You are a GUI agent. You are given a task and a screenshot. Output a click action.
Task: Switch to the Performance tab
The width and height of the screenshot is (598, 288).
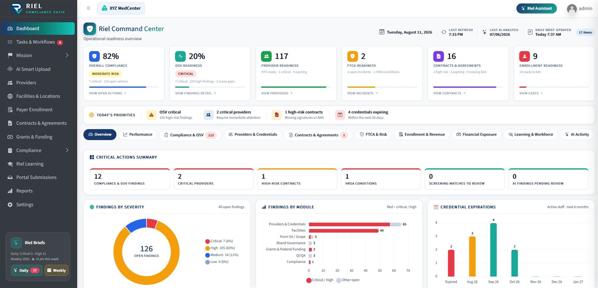point(138,134)
